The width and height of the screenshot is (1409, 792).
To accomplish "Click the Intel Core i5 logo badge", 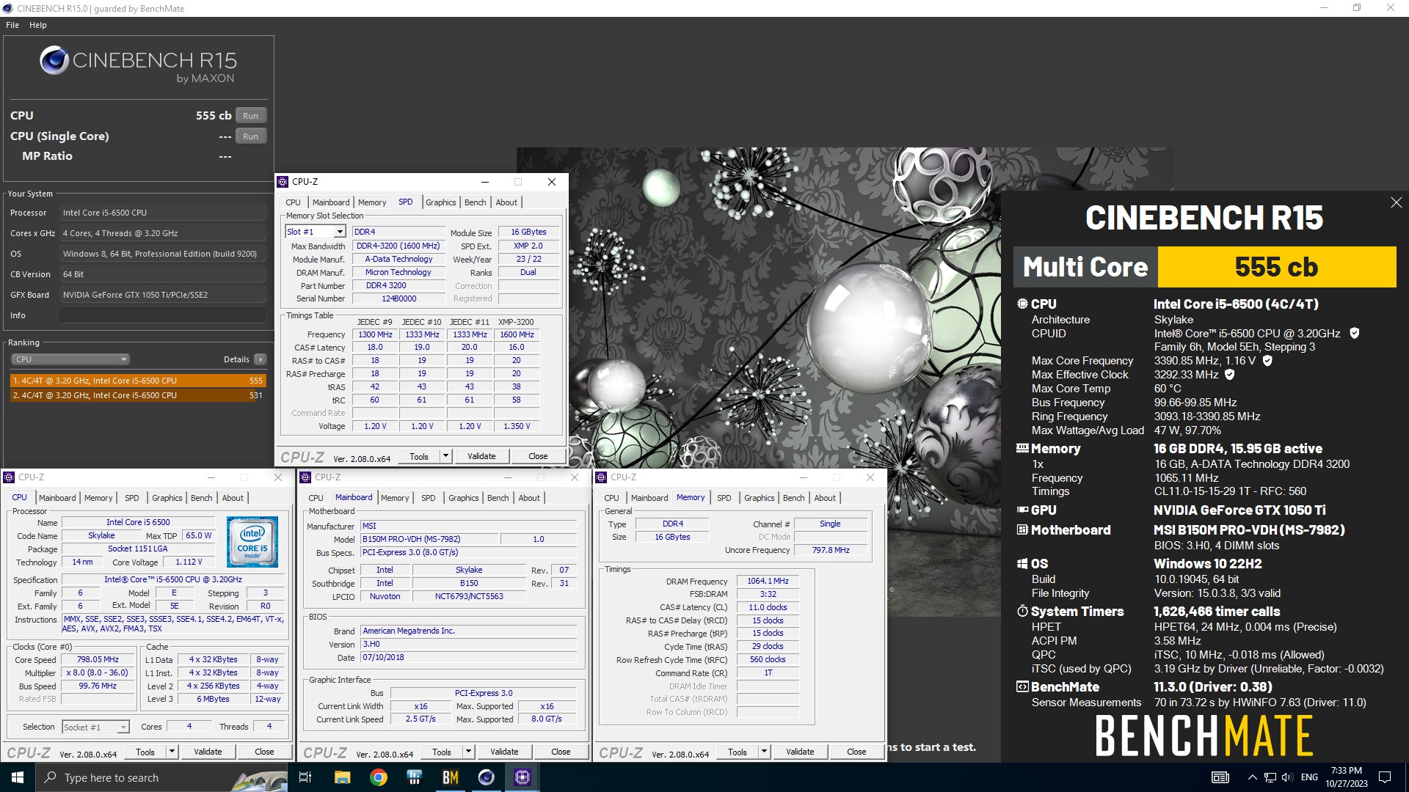I will point(252,542).
